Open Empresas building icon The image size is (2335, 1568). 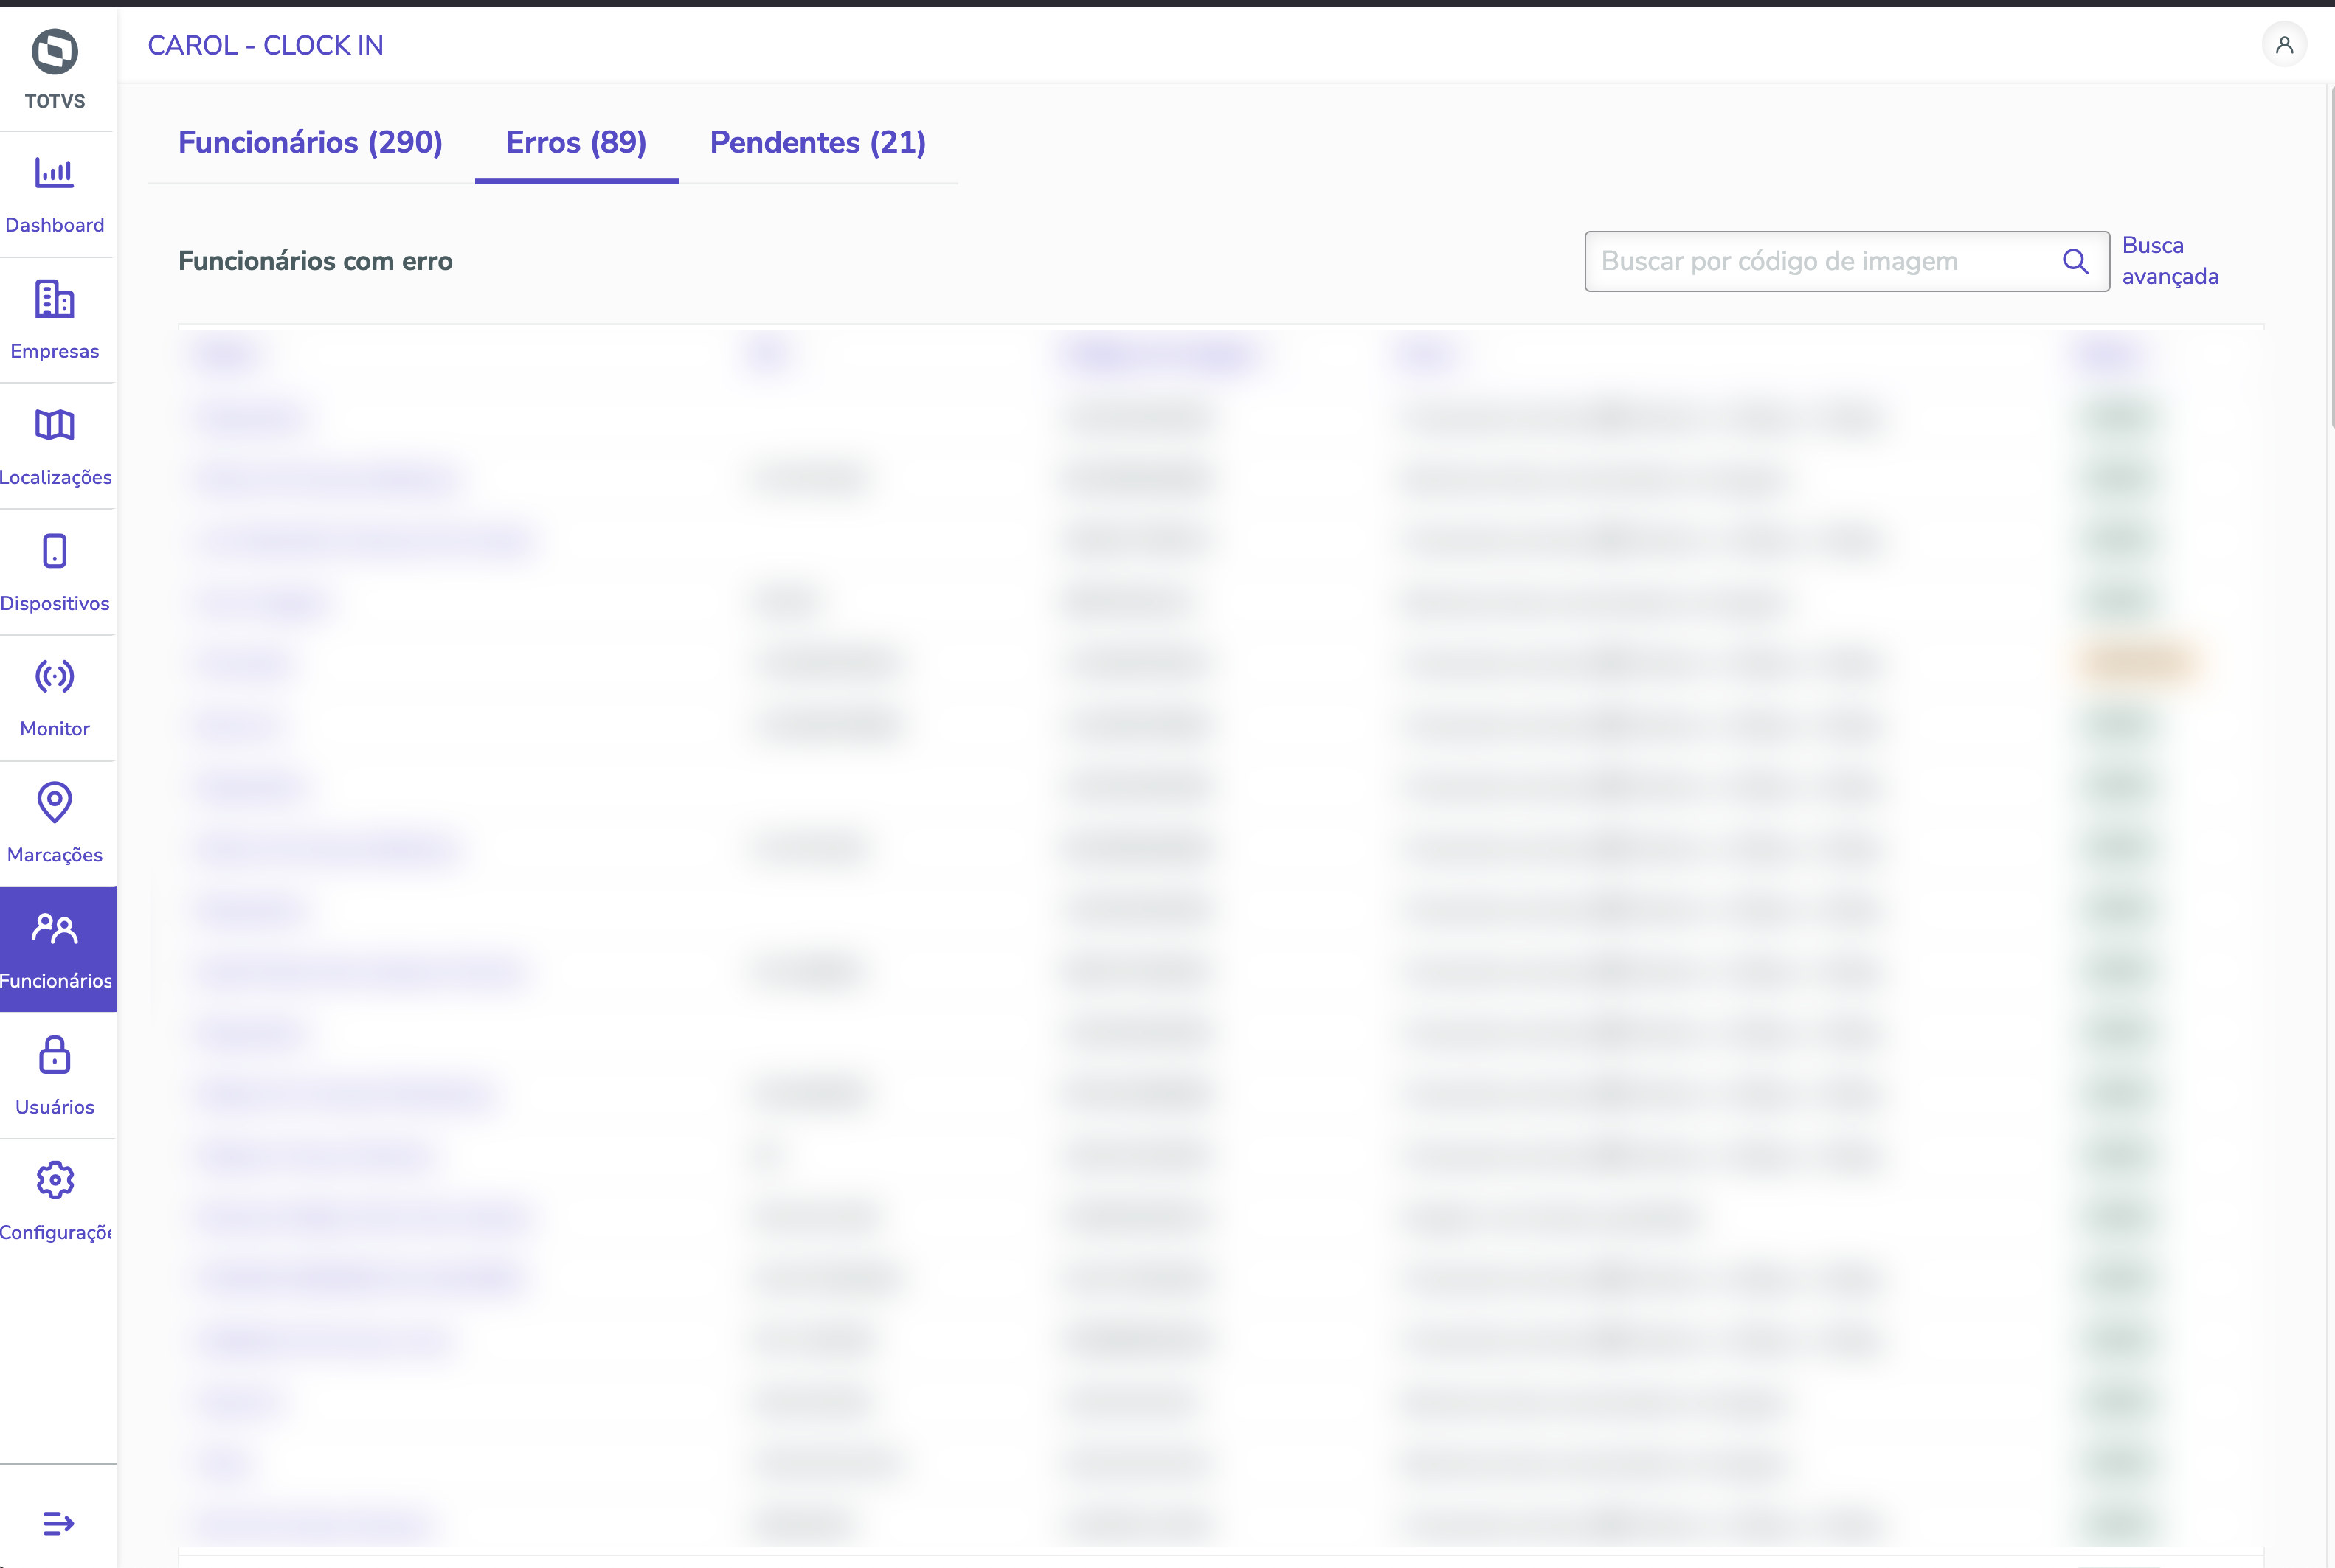pos(55,299)
